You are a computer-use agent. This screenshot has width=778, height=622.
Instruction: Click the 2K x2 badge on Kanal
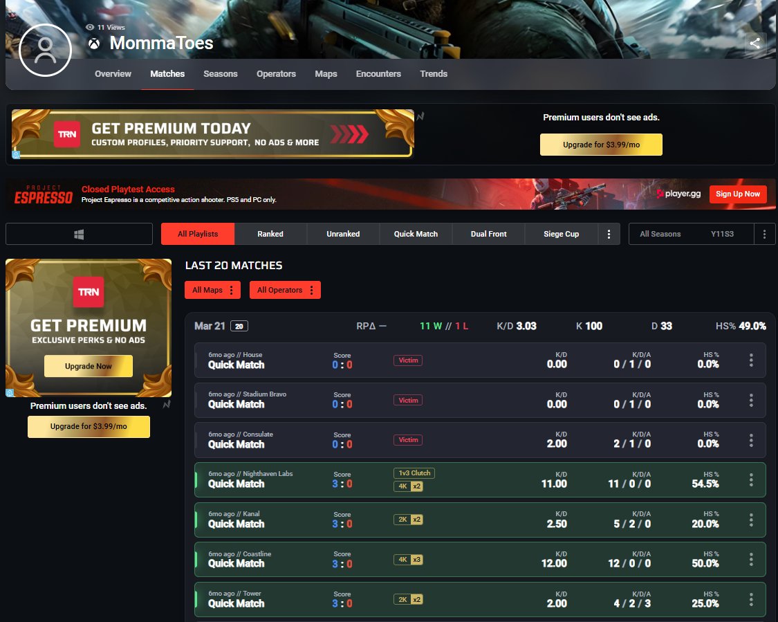pyautogui.click(x=408, y=519)
